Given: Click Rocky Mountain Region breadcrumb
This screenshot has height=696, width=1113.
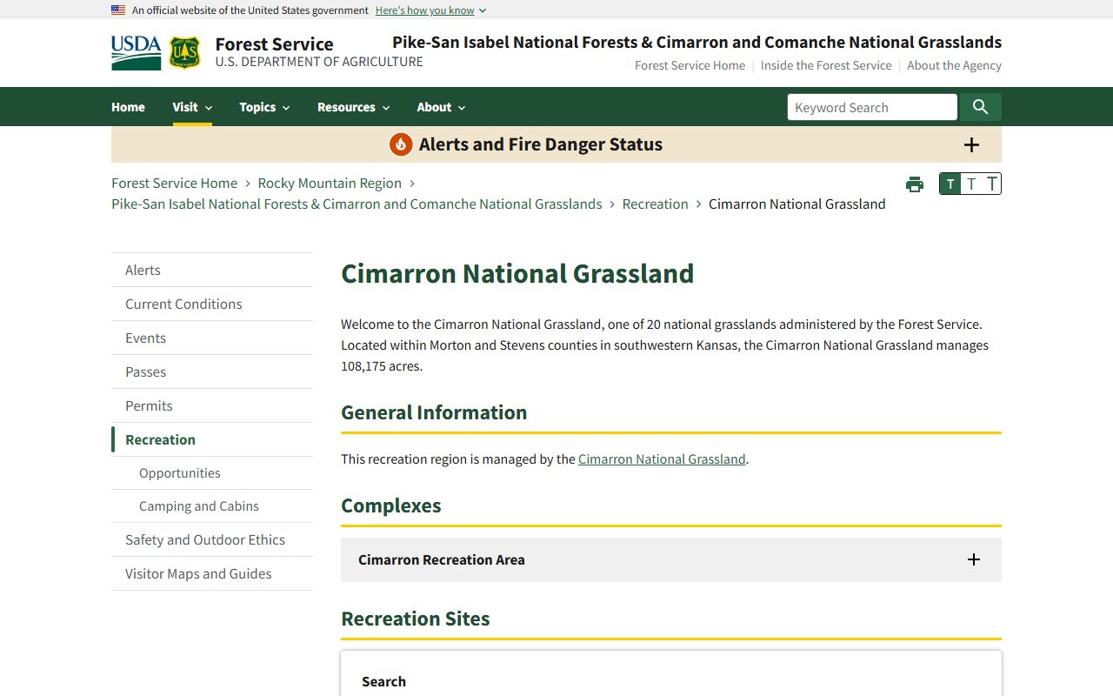Looking at the screenshot, I should click(330, 183).
